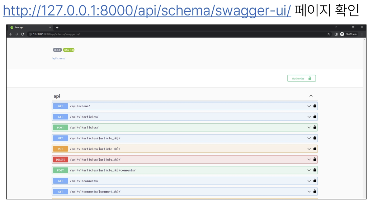
Task: Click lock icon on POST articles comments row
Action: click(x=315, y=170)
